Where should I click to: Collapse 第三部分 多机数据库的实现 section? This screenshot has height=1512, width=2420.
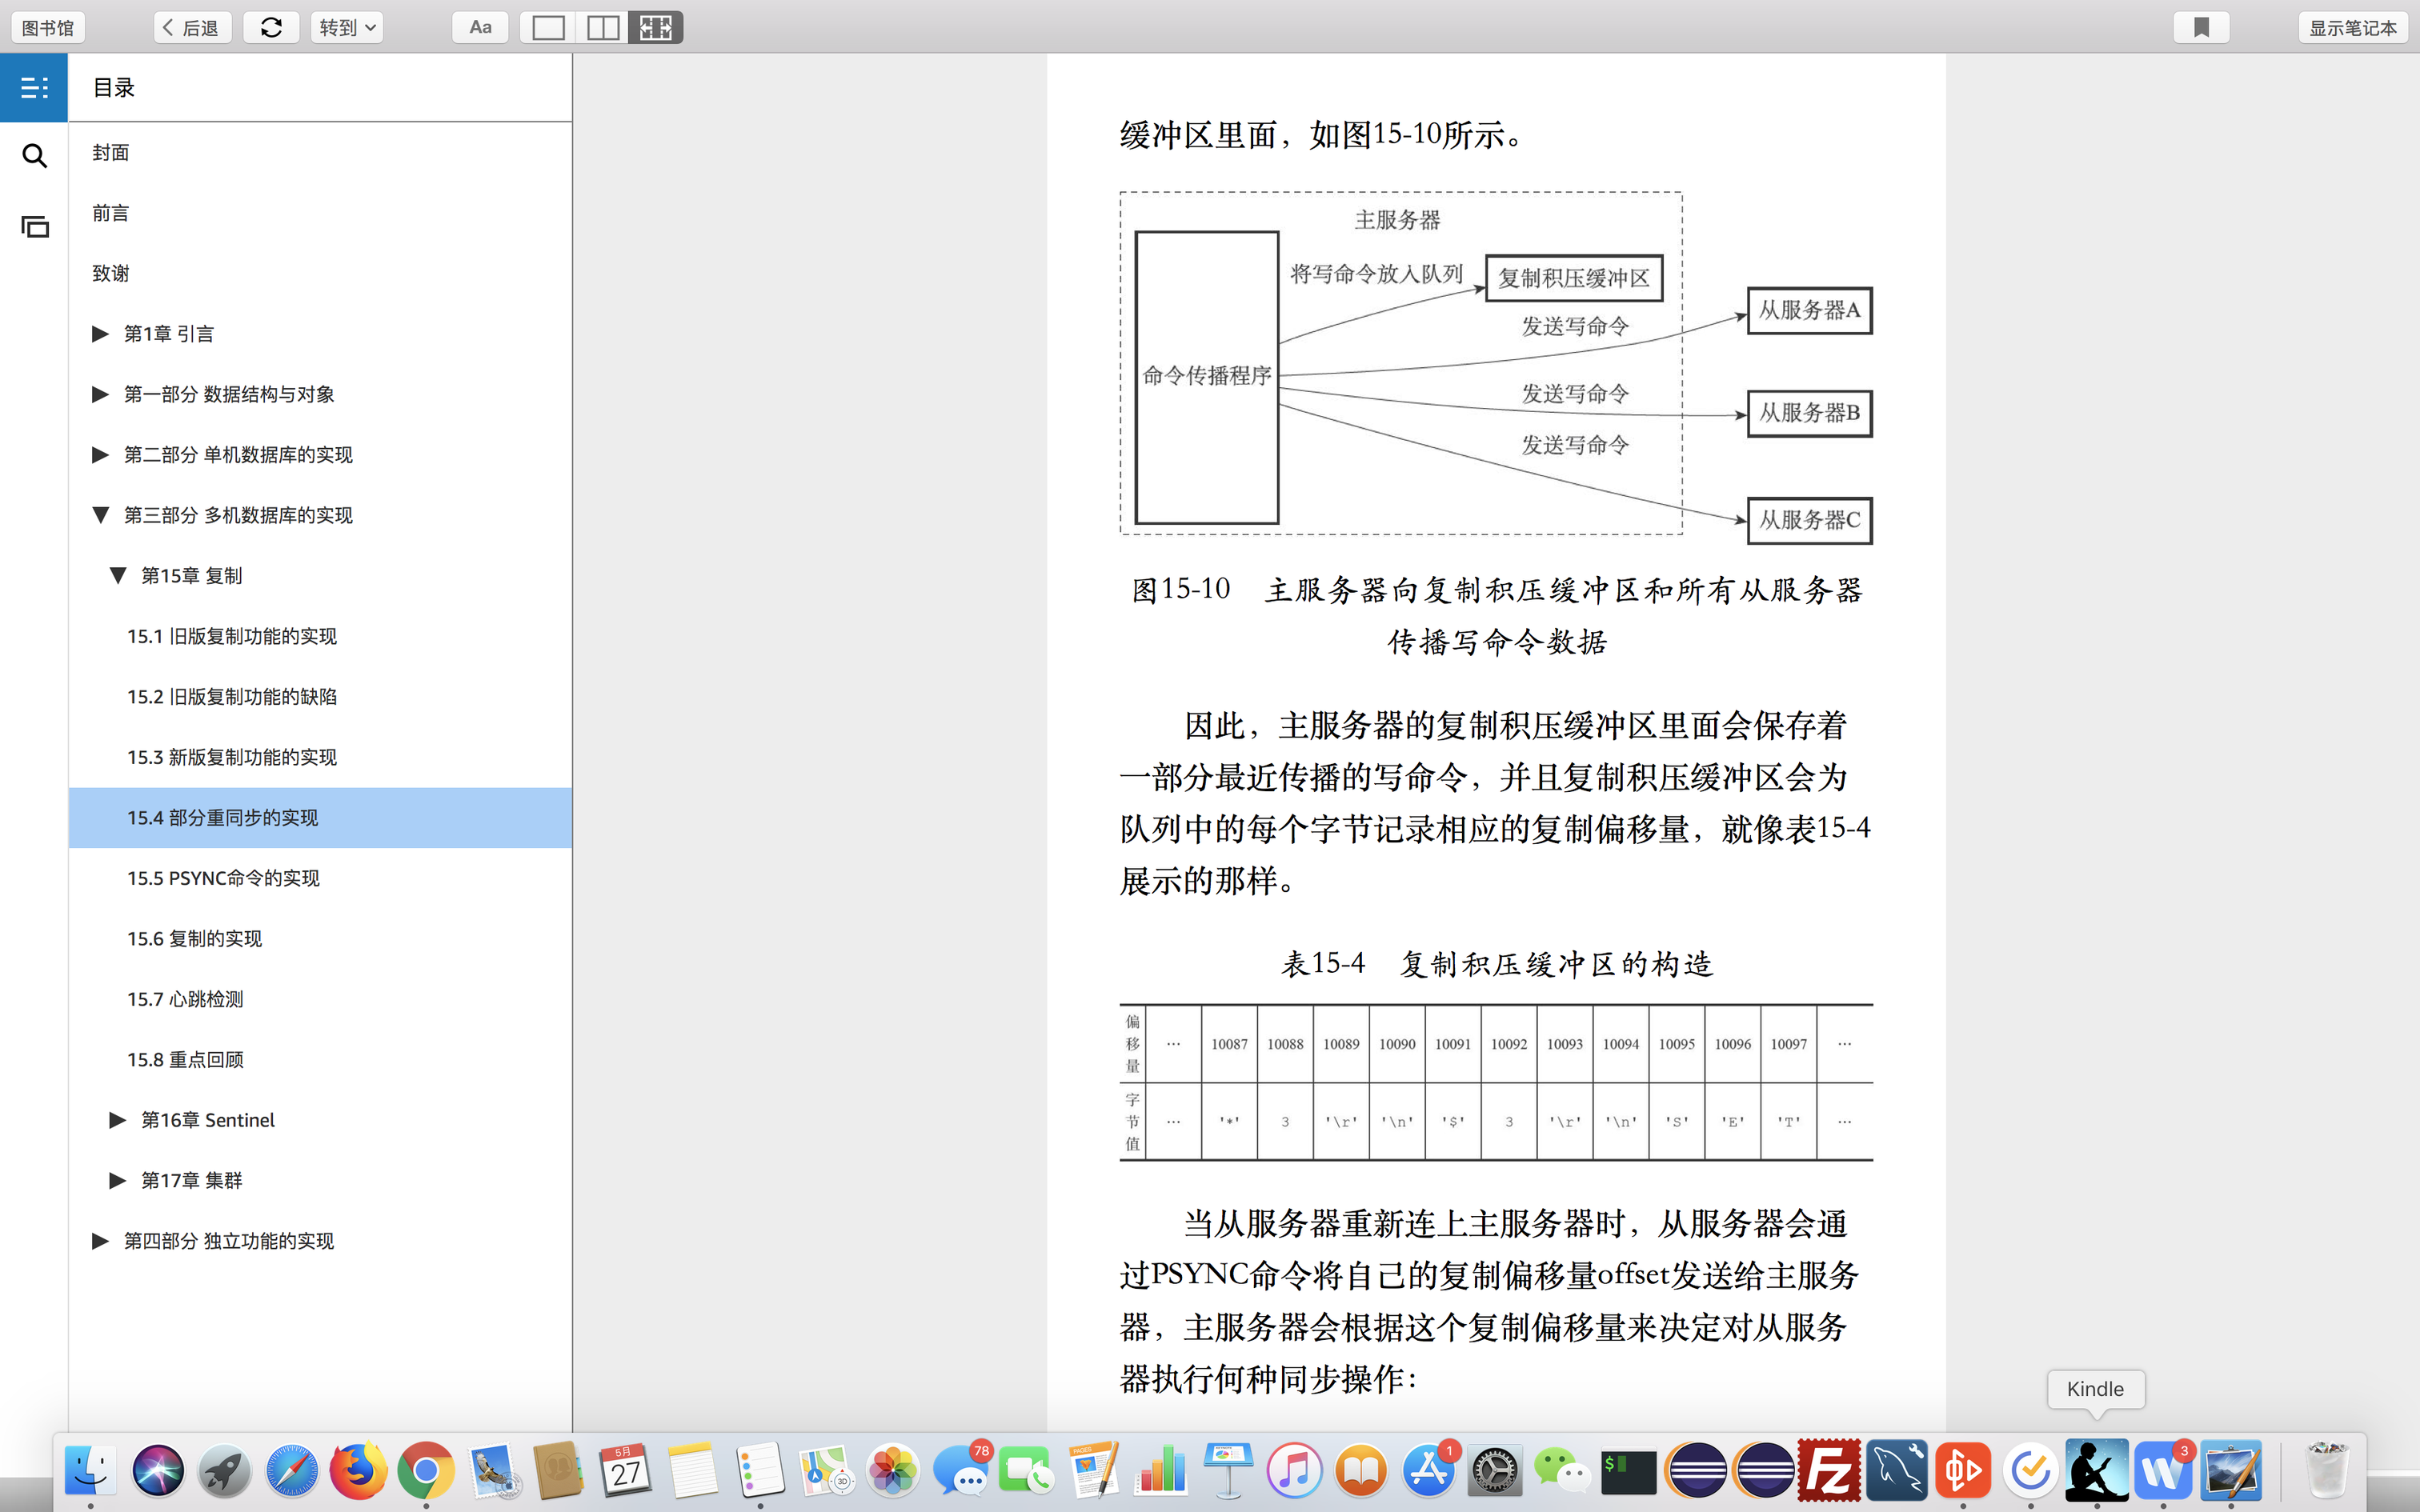[100, 515]
